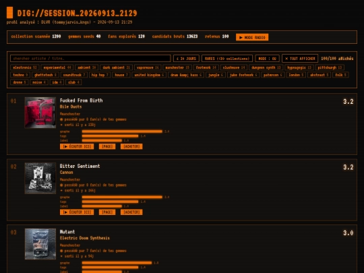Select the abstract tag chip
This screenshot has width=364, height=273.
click(x=320, y=75)
